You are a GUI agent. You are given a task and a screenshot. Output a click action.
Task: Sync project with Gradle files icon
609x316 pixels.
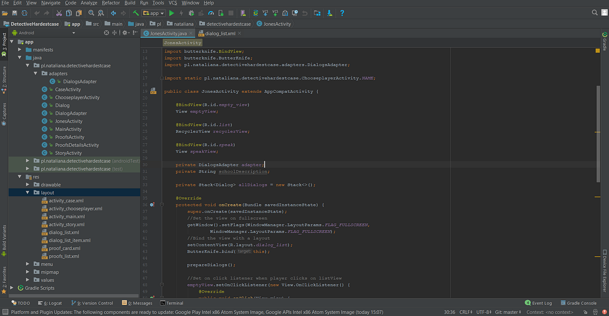point(256,13)
